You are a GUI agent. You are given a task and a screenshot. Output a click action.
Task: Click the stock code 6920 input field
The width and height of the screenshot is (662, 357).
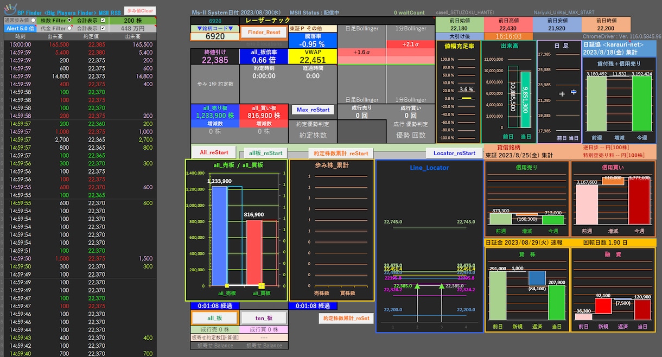[215, 36]
